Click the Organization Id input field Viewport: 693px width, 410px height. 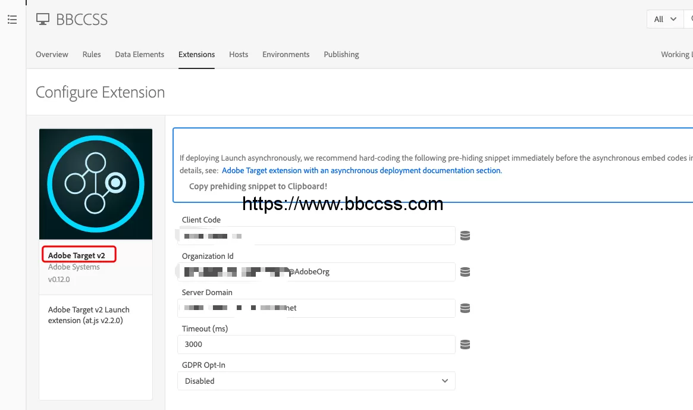[x=316, y=272]
